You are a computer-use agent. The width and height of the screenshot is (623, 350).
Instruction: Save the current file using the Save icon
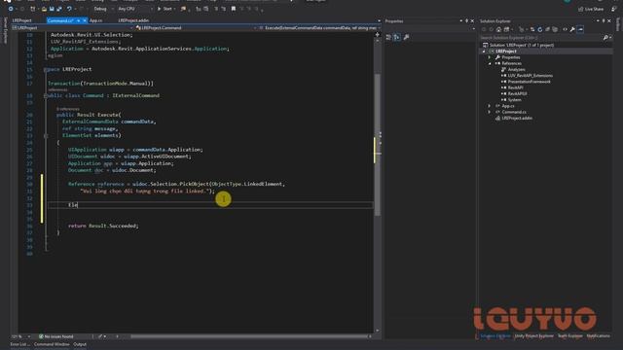point(52,9)
